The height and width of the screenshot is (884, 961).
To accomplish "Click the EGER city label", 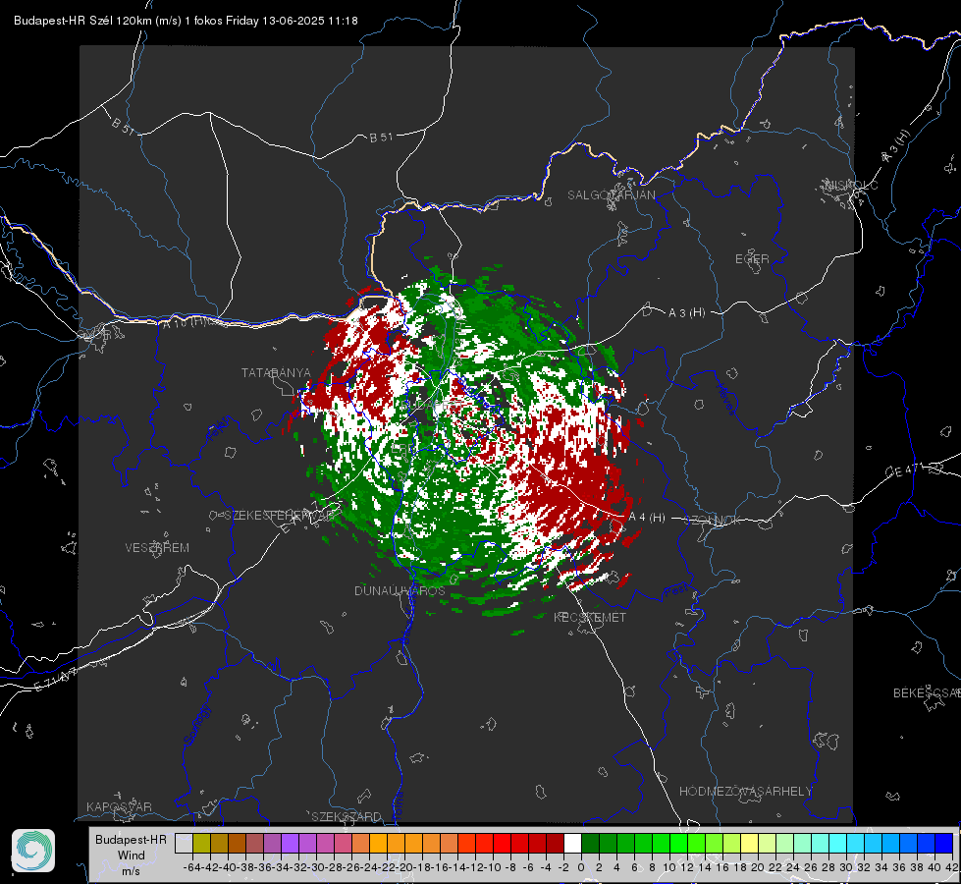I will pyautogui.click(x=752, y=259).
